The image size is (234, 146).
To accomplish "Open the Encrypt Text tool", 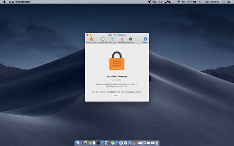I will tap(103, 40).
